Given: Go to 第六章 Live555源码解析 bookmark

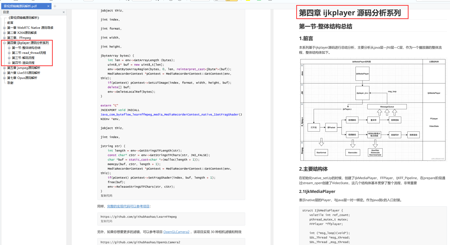Looking at the screenshot, I should (x=24, y=73).
